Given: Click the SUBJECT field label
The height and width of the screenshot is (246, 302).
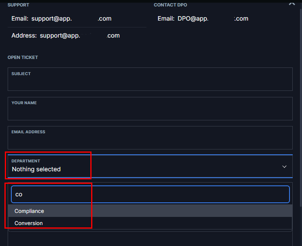Looking at the screenshot, I should pyautogui.click(x=21, y=74).
